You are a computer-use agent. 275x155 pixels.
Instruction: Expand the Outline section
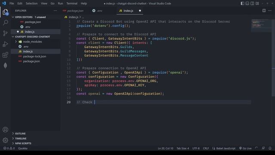(x=36, y=133)
